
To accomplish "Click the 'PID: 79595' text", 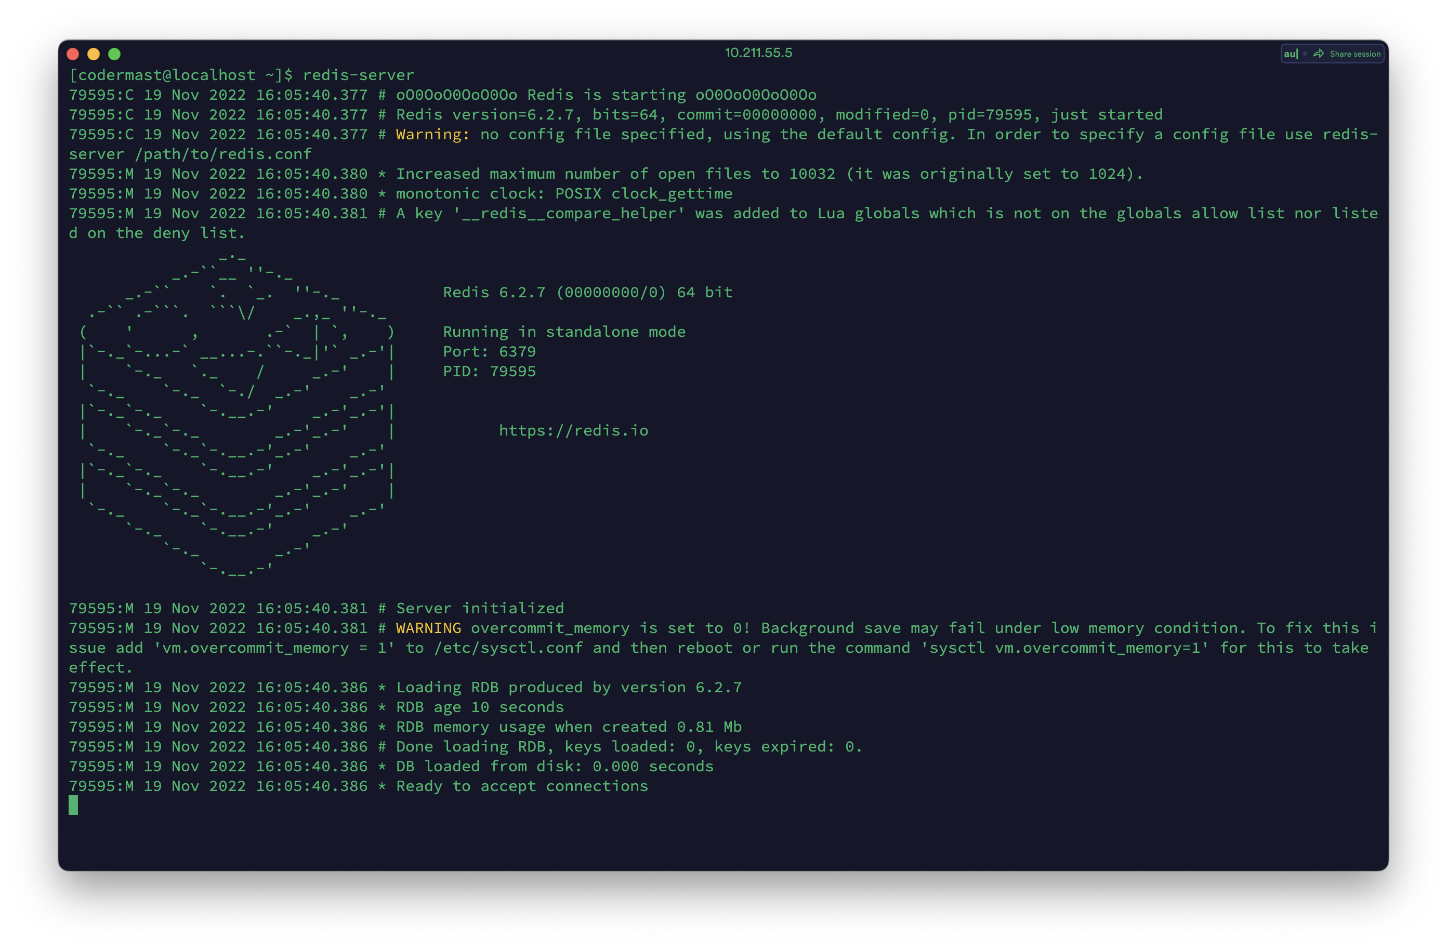I will pyautogui.click(x=490, y=372).
